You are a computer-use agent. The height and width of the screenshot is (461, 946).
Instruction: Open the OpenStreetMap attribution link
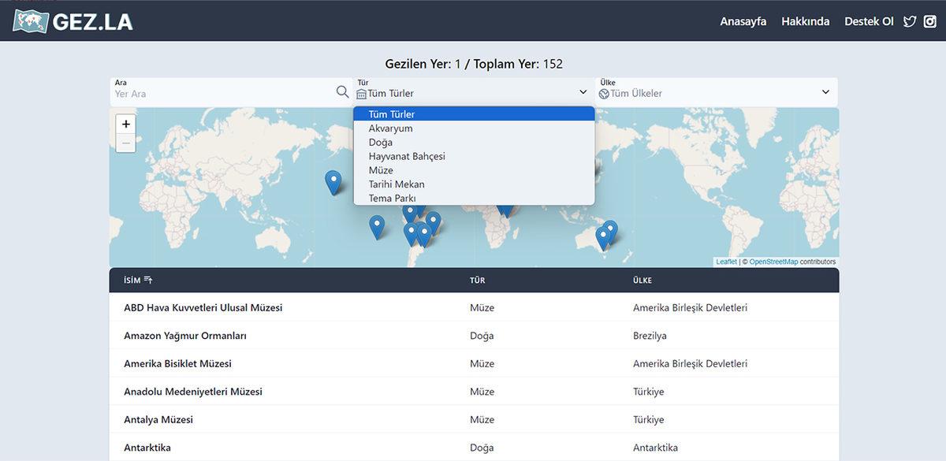(773, 262)
